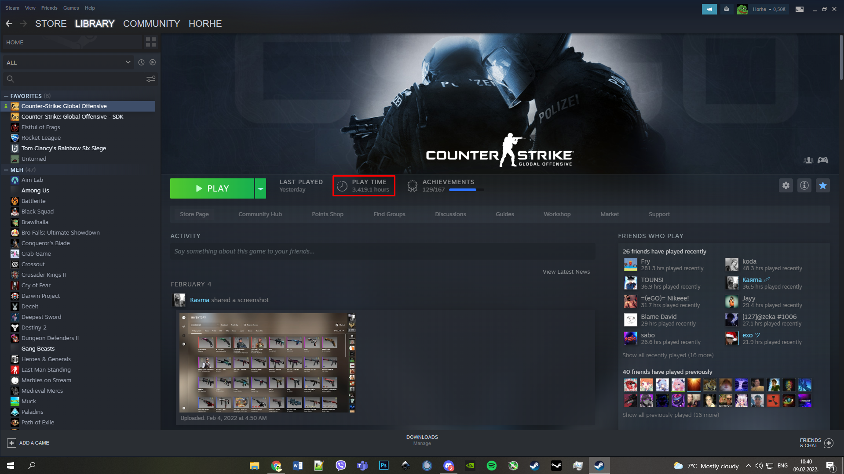Screen dimensions: 844x474
Task: Collapse the MEH category
Action: click(6, 170)
